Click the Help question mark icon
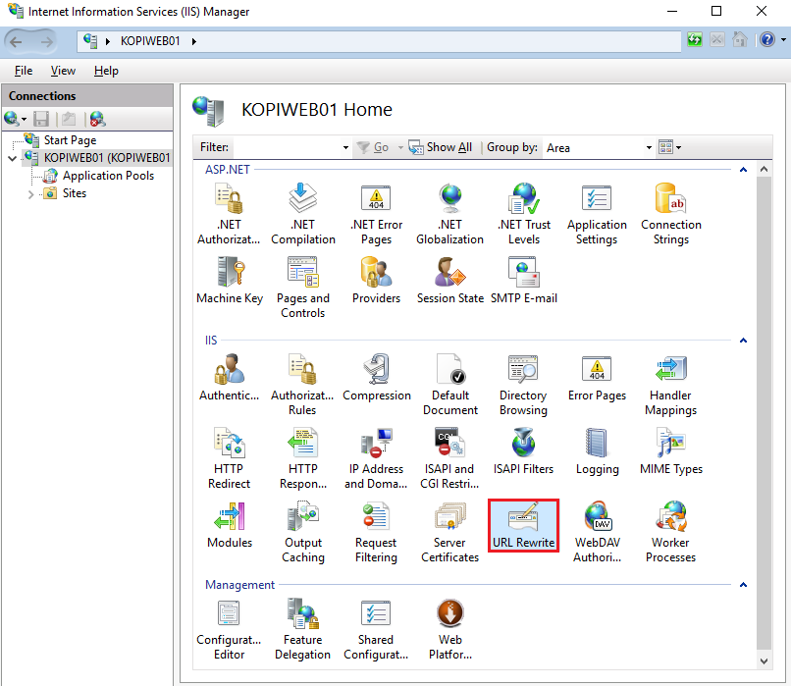The image size is (791, 686). click(767, 39)
